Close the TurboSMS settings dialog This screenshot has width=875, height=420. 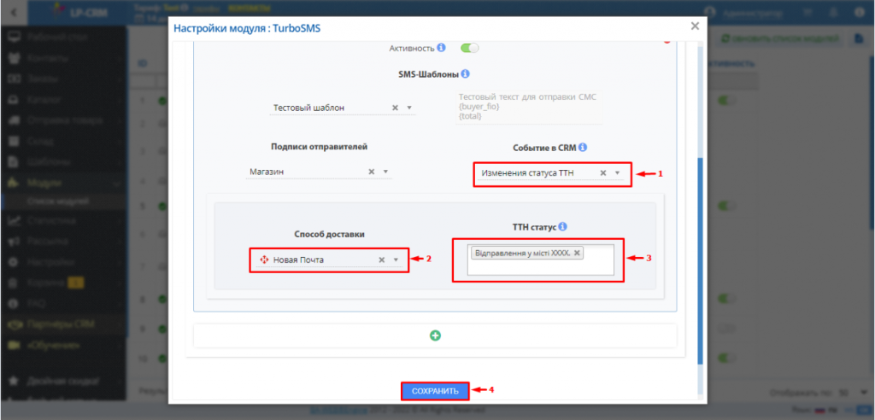click(695, 26)
